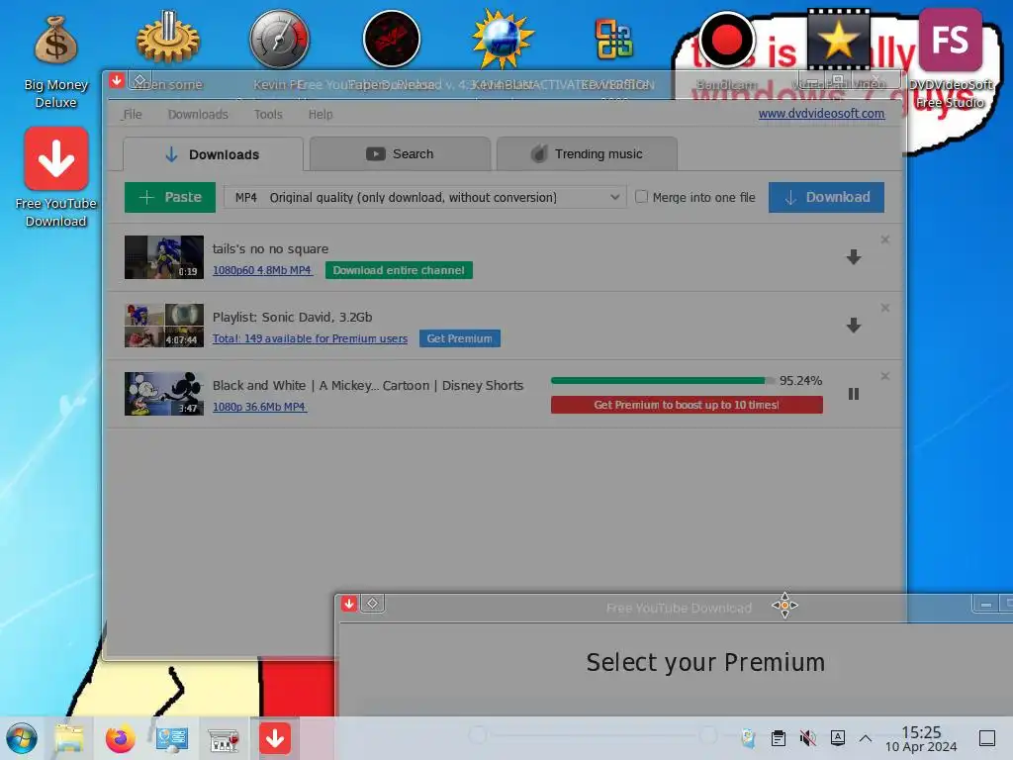Click the app icon in main window title bar
This screenshot has width=1013, height=760.
coord(117,81)
